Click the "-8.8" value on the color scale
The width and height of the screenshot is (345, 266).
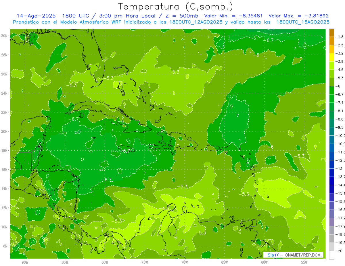point(340,119)
